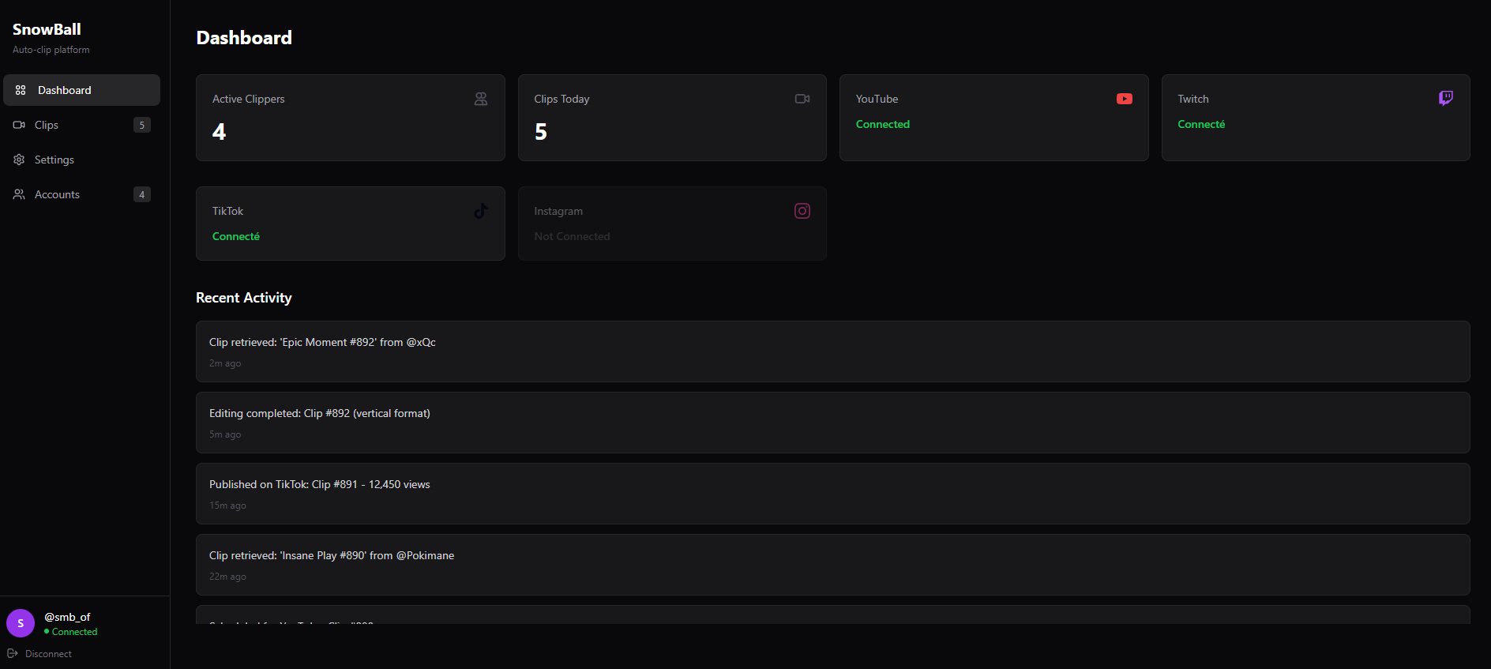This screenshot has width=1491, height=669.
Task: Click the TikTok logo icon
Action: pyautogui.click(x=481, y=211)
